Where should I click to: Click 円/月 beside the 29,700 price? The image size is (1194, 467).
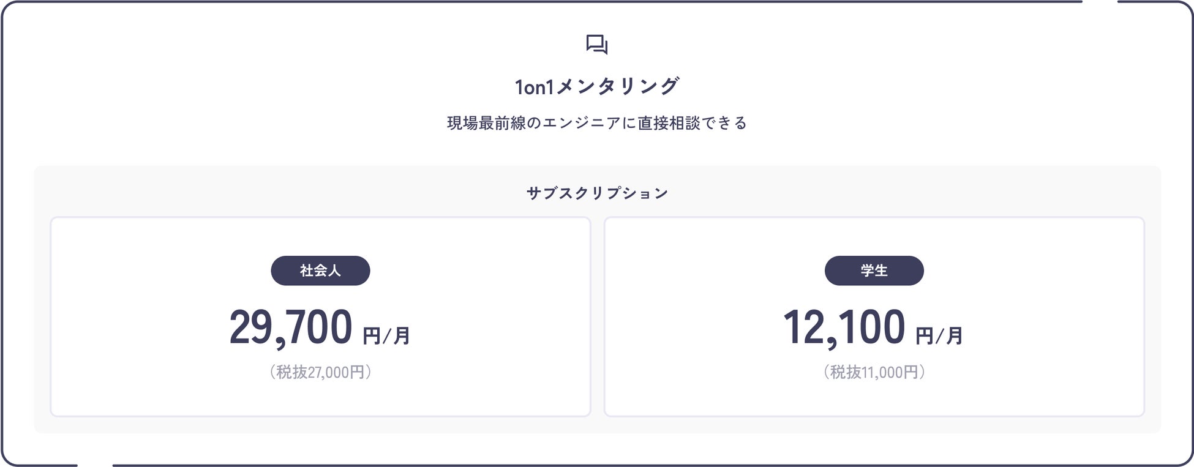(386, 335)
